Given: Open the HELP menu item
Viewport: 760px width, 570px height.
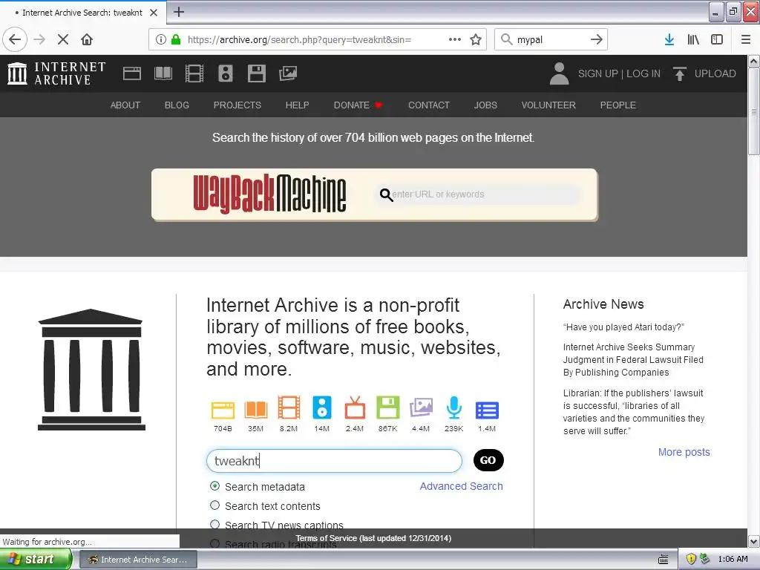Looking at the screenshot, I should pyautogui.click(x=297, y=105).
